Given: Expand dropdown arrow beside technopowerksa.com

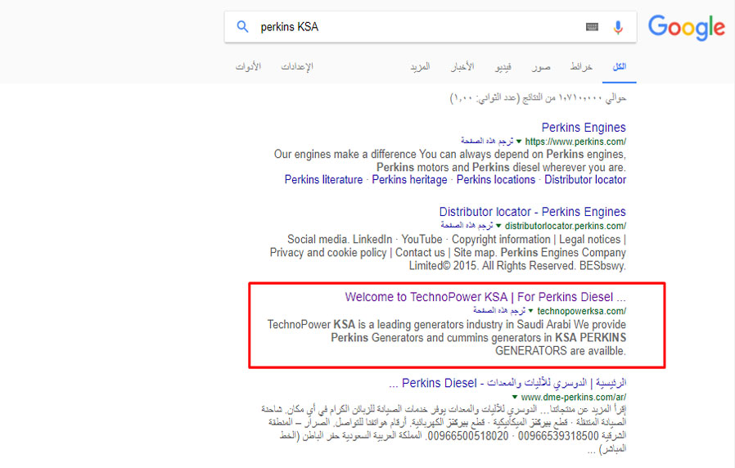Looking at the screenshot, I should coord(530,311).
